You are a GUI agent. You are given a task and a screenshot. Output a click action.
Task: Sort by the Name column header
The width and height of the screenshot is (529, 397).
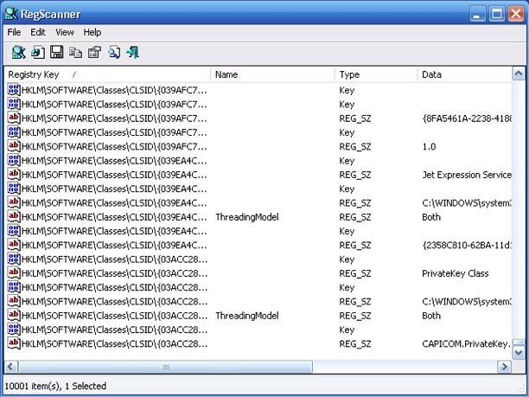click(273, 74)
